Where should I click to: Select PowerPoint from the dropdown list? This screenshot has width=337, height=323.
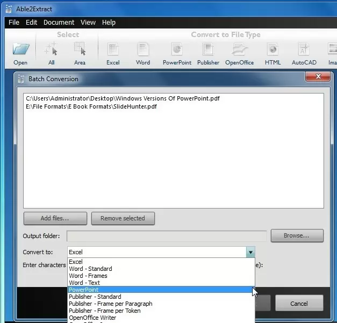[84, 290]
